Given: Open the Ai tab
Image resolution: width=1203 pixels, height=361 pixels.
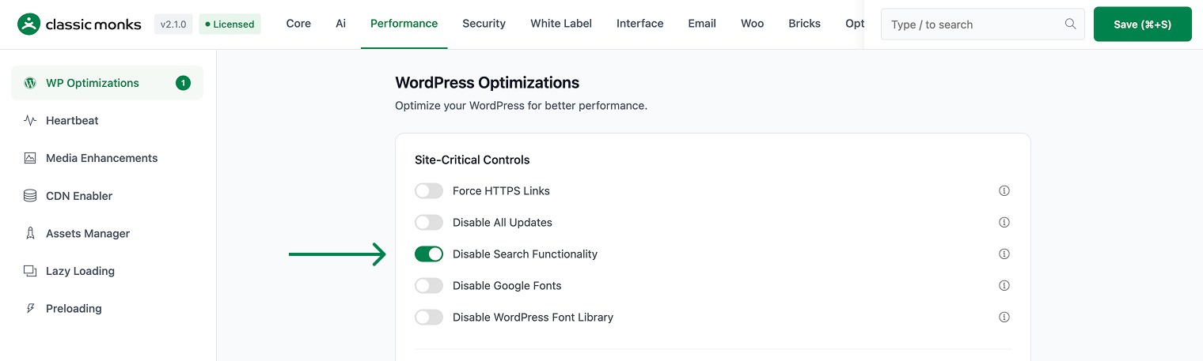Looking at the screenshot, I should (340, 24).
